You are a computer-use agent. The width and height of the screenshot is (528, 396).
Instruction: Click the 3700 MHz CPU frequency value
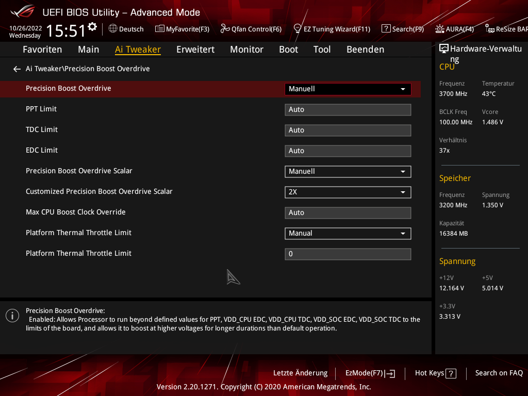coord(453,94)
